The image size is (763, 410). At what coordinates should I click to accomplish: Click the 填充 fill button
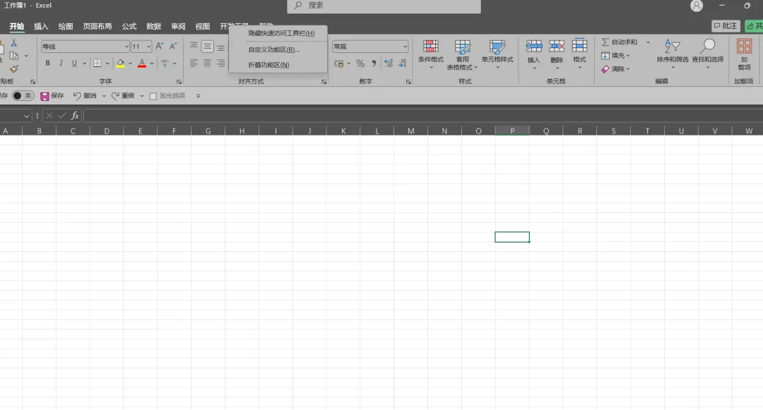[615, 55]
